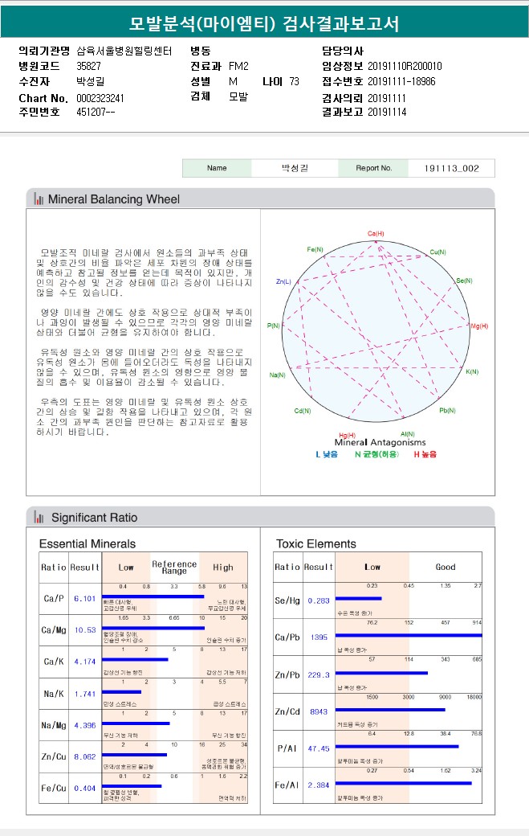Select Zn/Cd result 8943
The height and width of the screenshot is (836, 529).
click(x=319, y=711)
